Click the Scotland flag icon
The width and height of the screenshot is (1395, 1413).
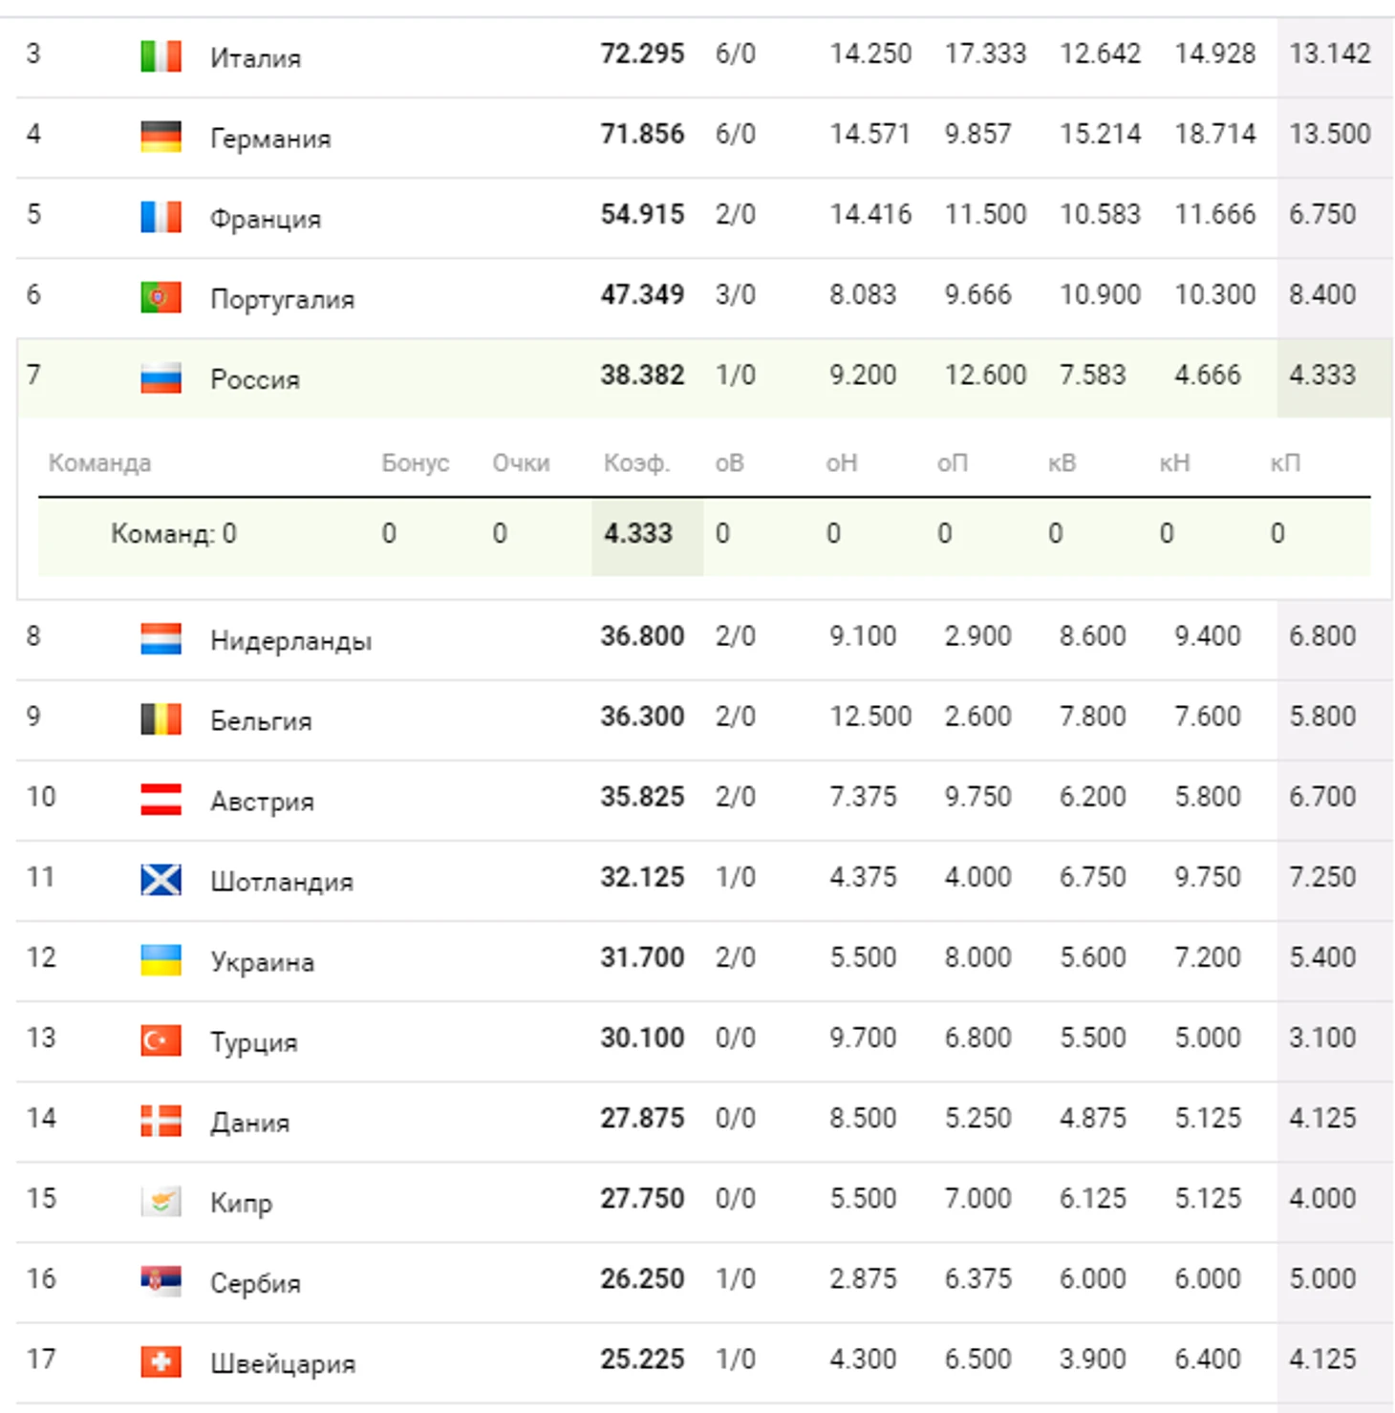(161, 880)
